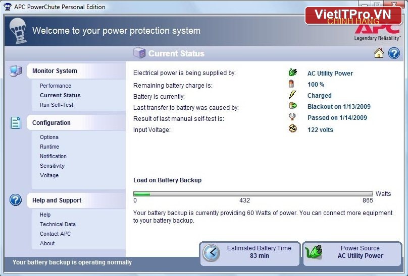Click the Current Status page heading
Screen dimensions: 408x276
tap(176, 53)
